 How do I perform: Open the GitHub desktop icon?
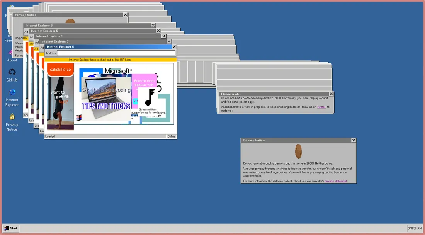click(x=12, y=75)
